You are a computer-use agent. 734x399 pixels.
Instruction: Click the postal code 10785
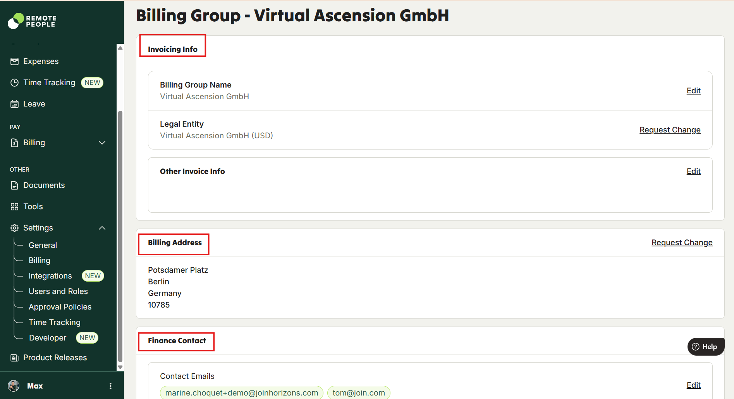[x=159, y=305]
